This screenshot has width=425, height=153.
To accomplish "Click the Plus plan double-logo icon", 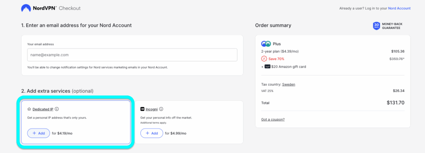I will pos(266,44).
